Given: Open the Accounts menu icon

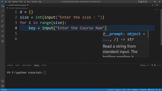Looking at the screenshot, I should 3,81.
